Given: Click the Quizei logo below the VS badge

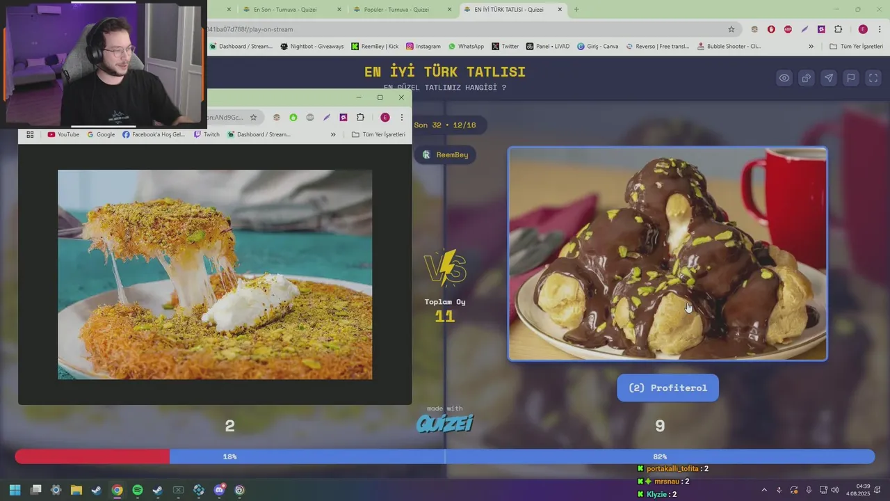Looking at the screenshot, I should tap(445, 423).
